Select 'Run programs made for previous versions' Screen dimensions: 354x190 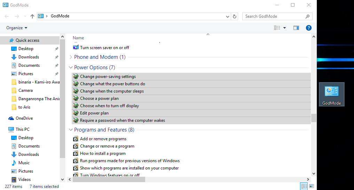[x=130, y=161]
